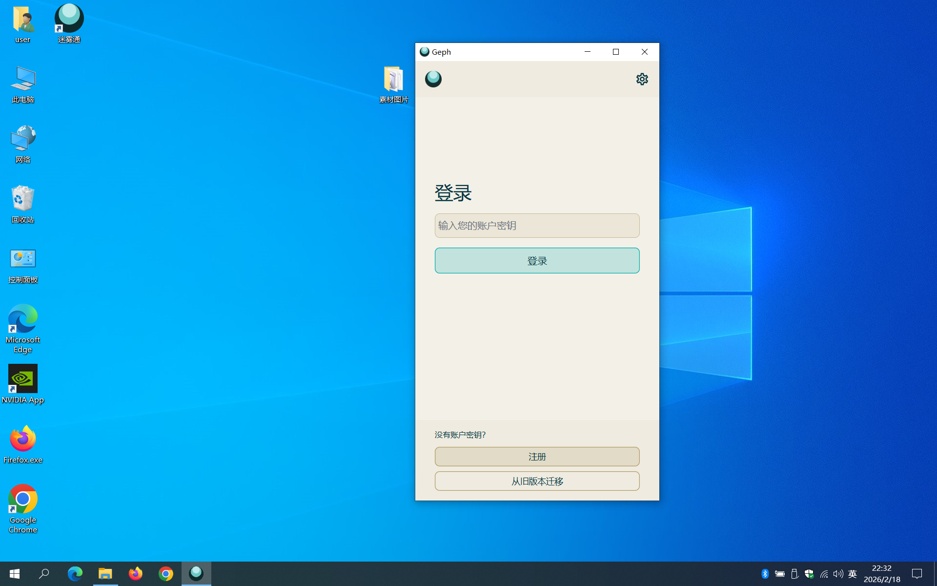Open the notification center icon
Image resolution: width=937 pixels, height=586 pixels.
[x=917, y=574]
